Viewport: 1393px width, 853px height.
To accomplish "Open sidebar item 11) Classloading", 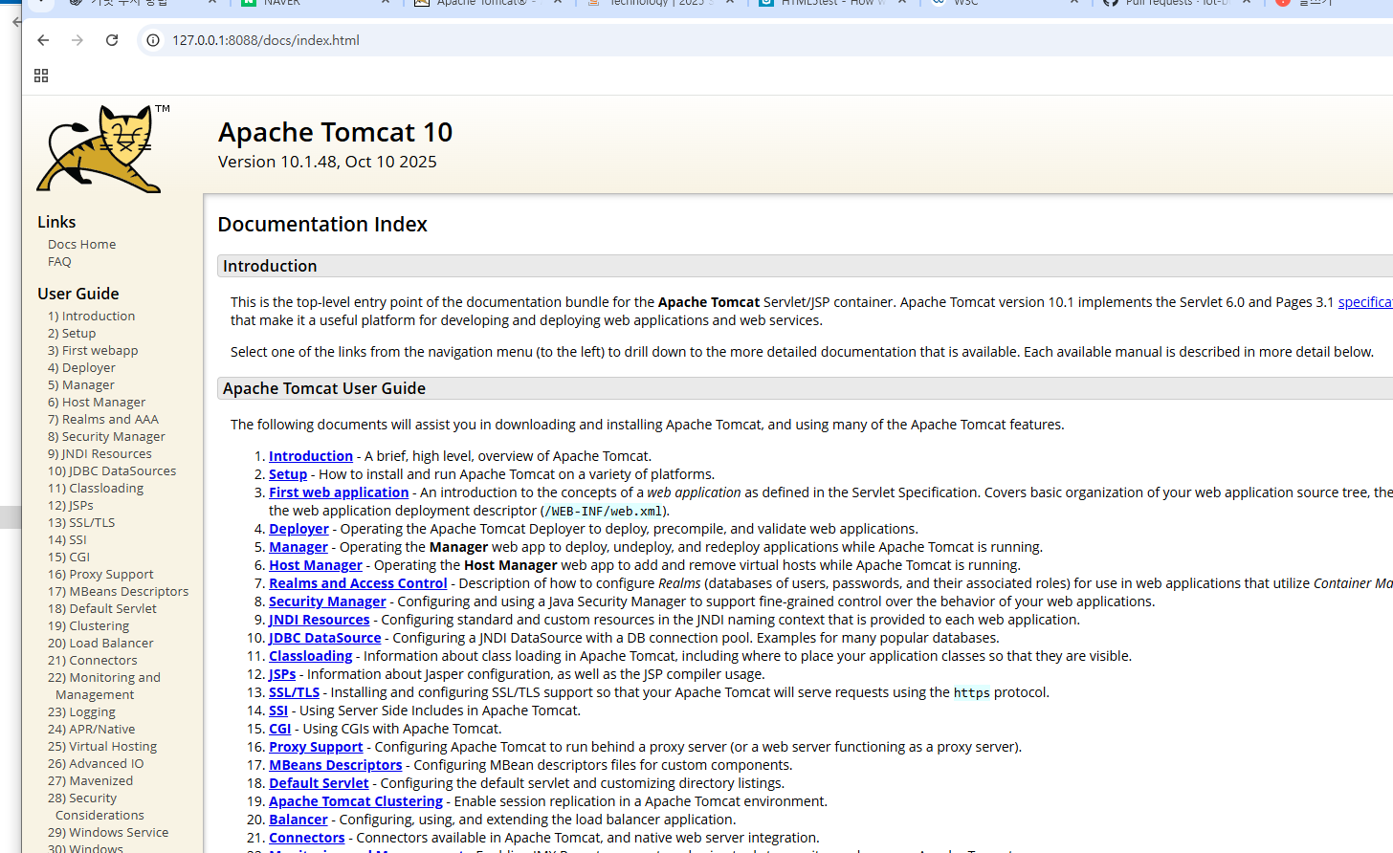I will [x=96, y=489].
